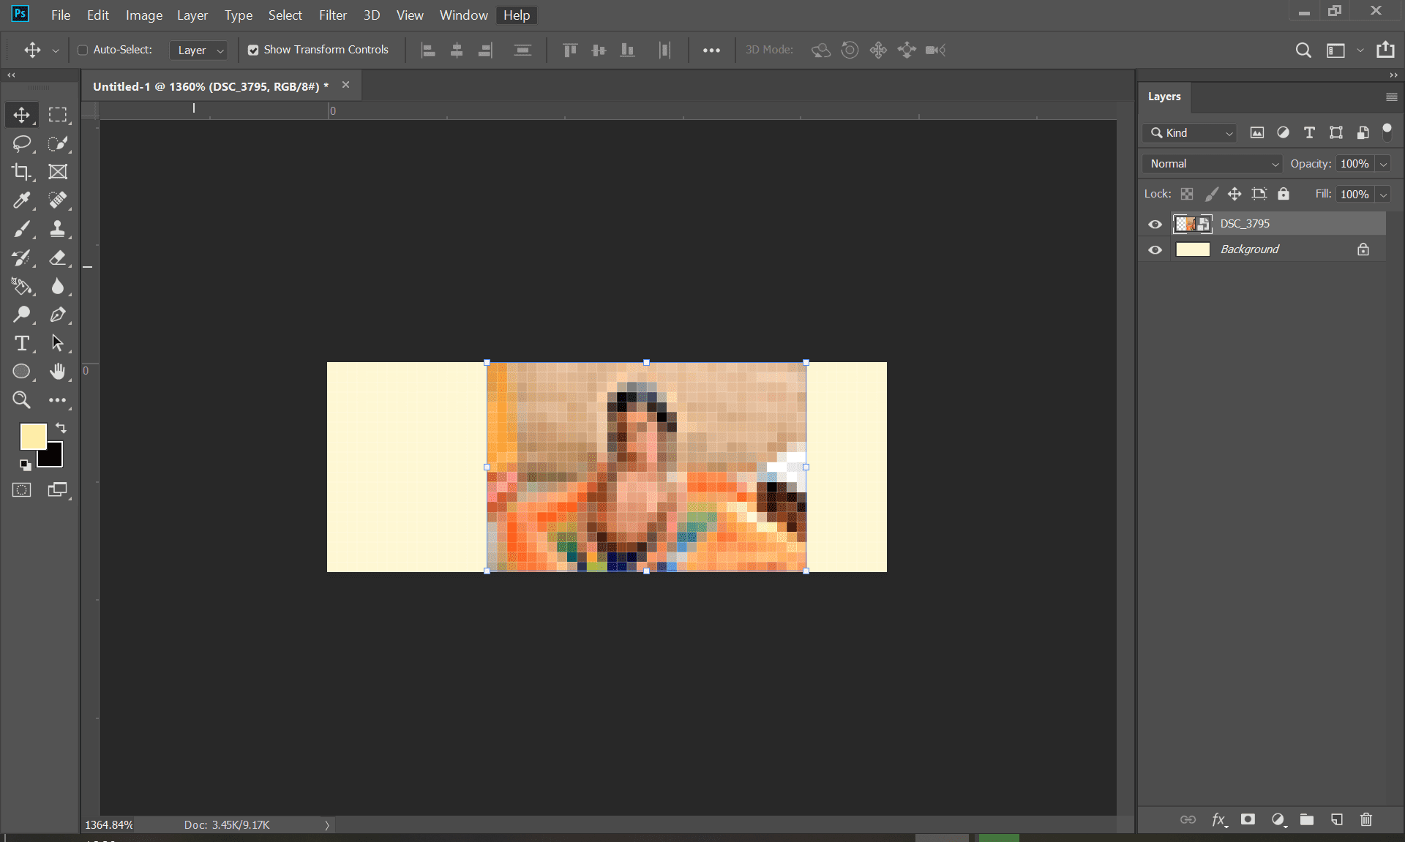Click the Lasso tool
The width and height of the screenshot is (1405, 842).
tap(21, 143)
